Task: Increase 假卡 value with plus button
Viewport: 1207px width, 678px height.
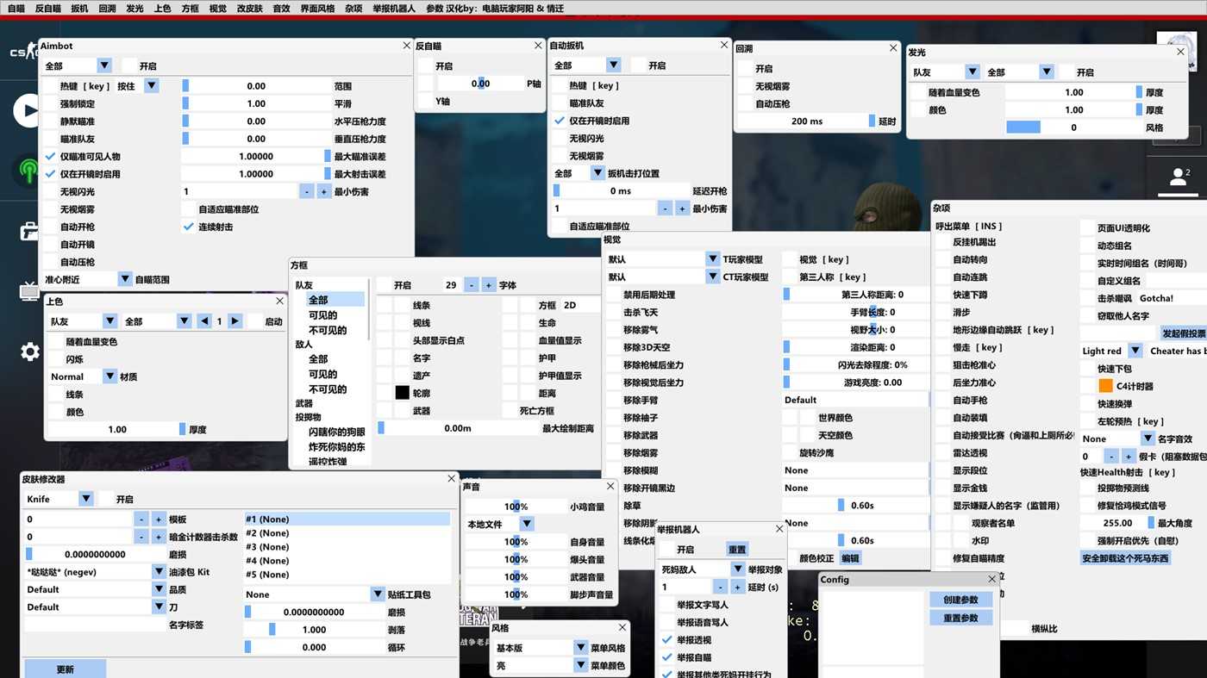Action: (x=1129, y=457)
